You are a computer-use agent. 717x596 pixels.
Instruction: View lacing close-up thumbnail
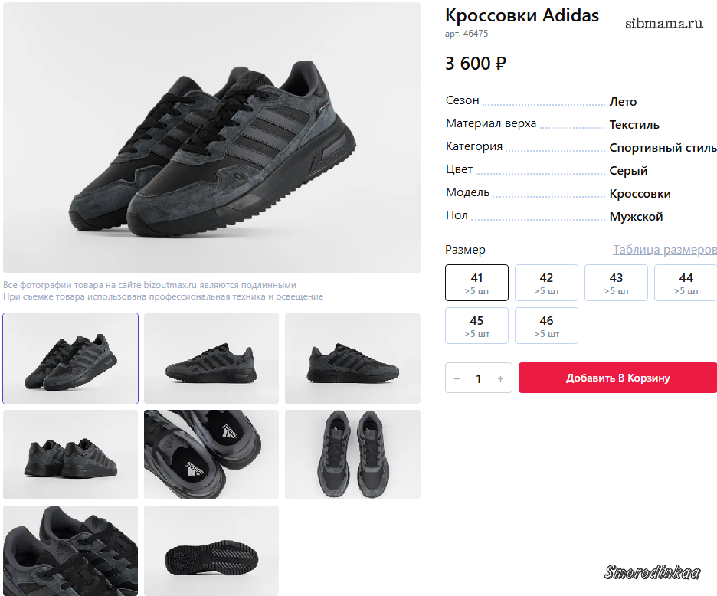(70, 550)
